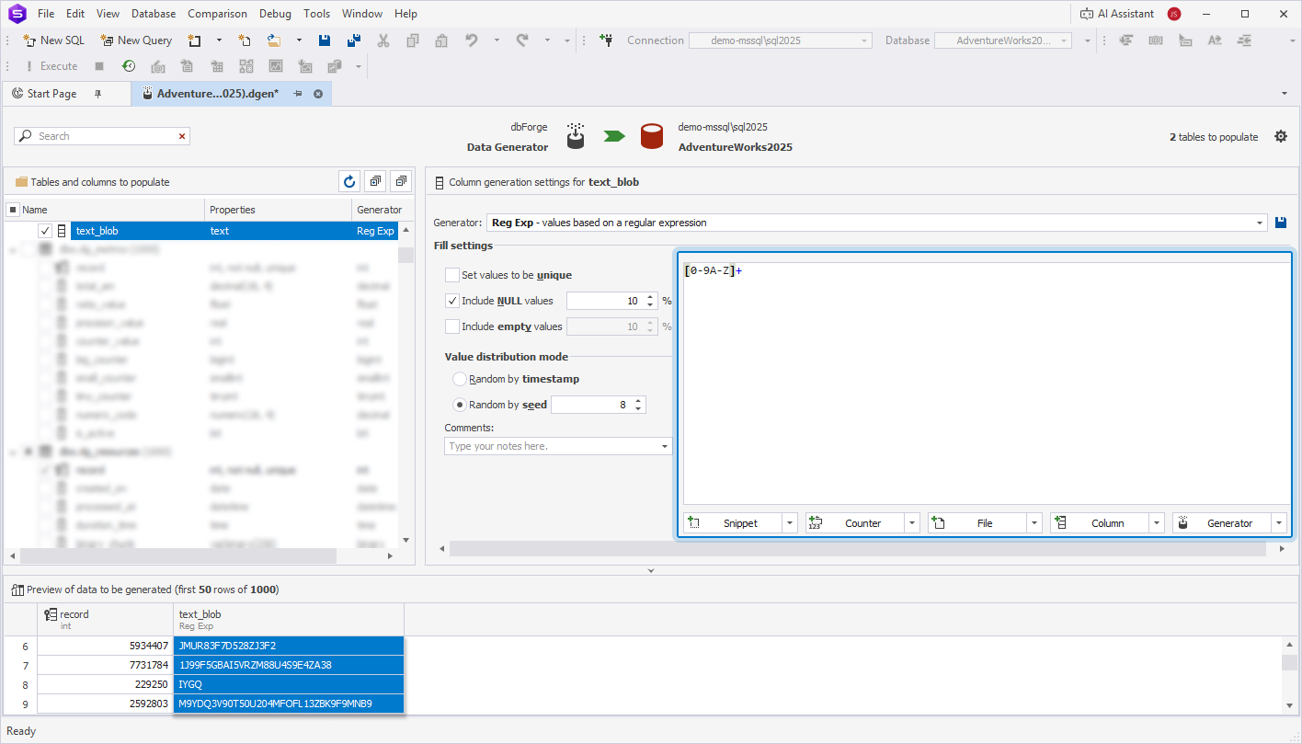Click the Open file folder icon
This screenshot has height=744, width=1302.
coord(274,40)
